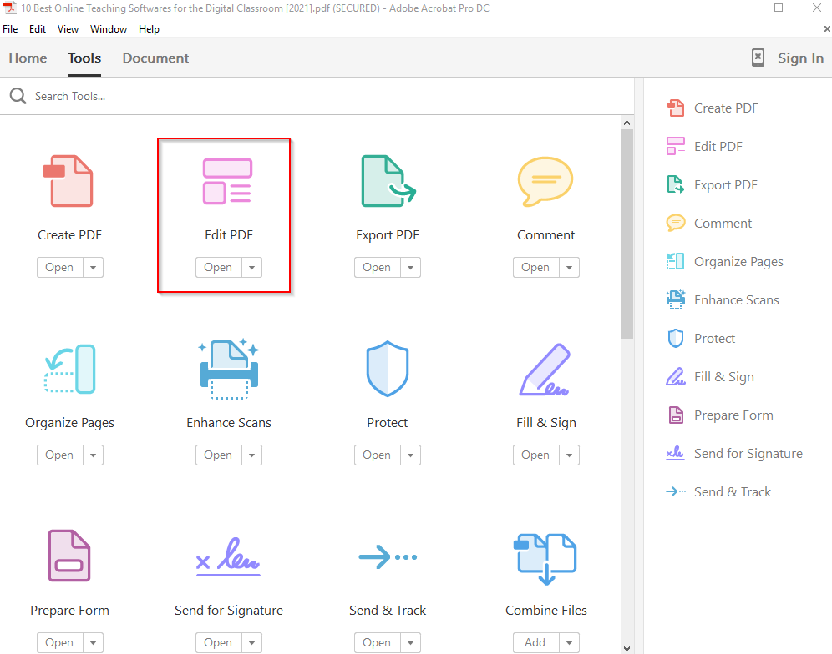832x654 pixels.
Task: Select Send for Signature icon in sidebar
Action: (x=676, y=453)
